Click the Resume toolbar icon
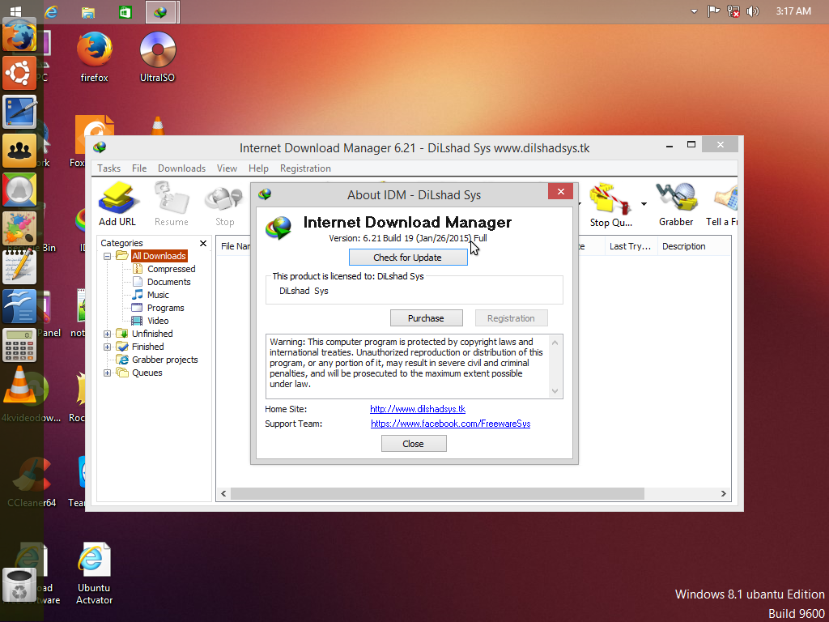Screen dimensions: 829x622 pyautogui.click(x=172, y=204)
